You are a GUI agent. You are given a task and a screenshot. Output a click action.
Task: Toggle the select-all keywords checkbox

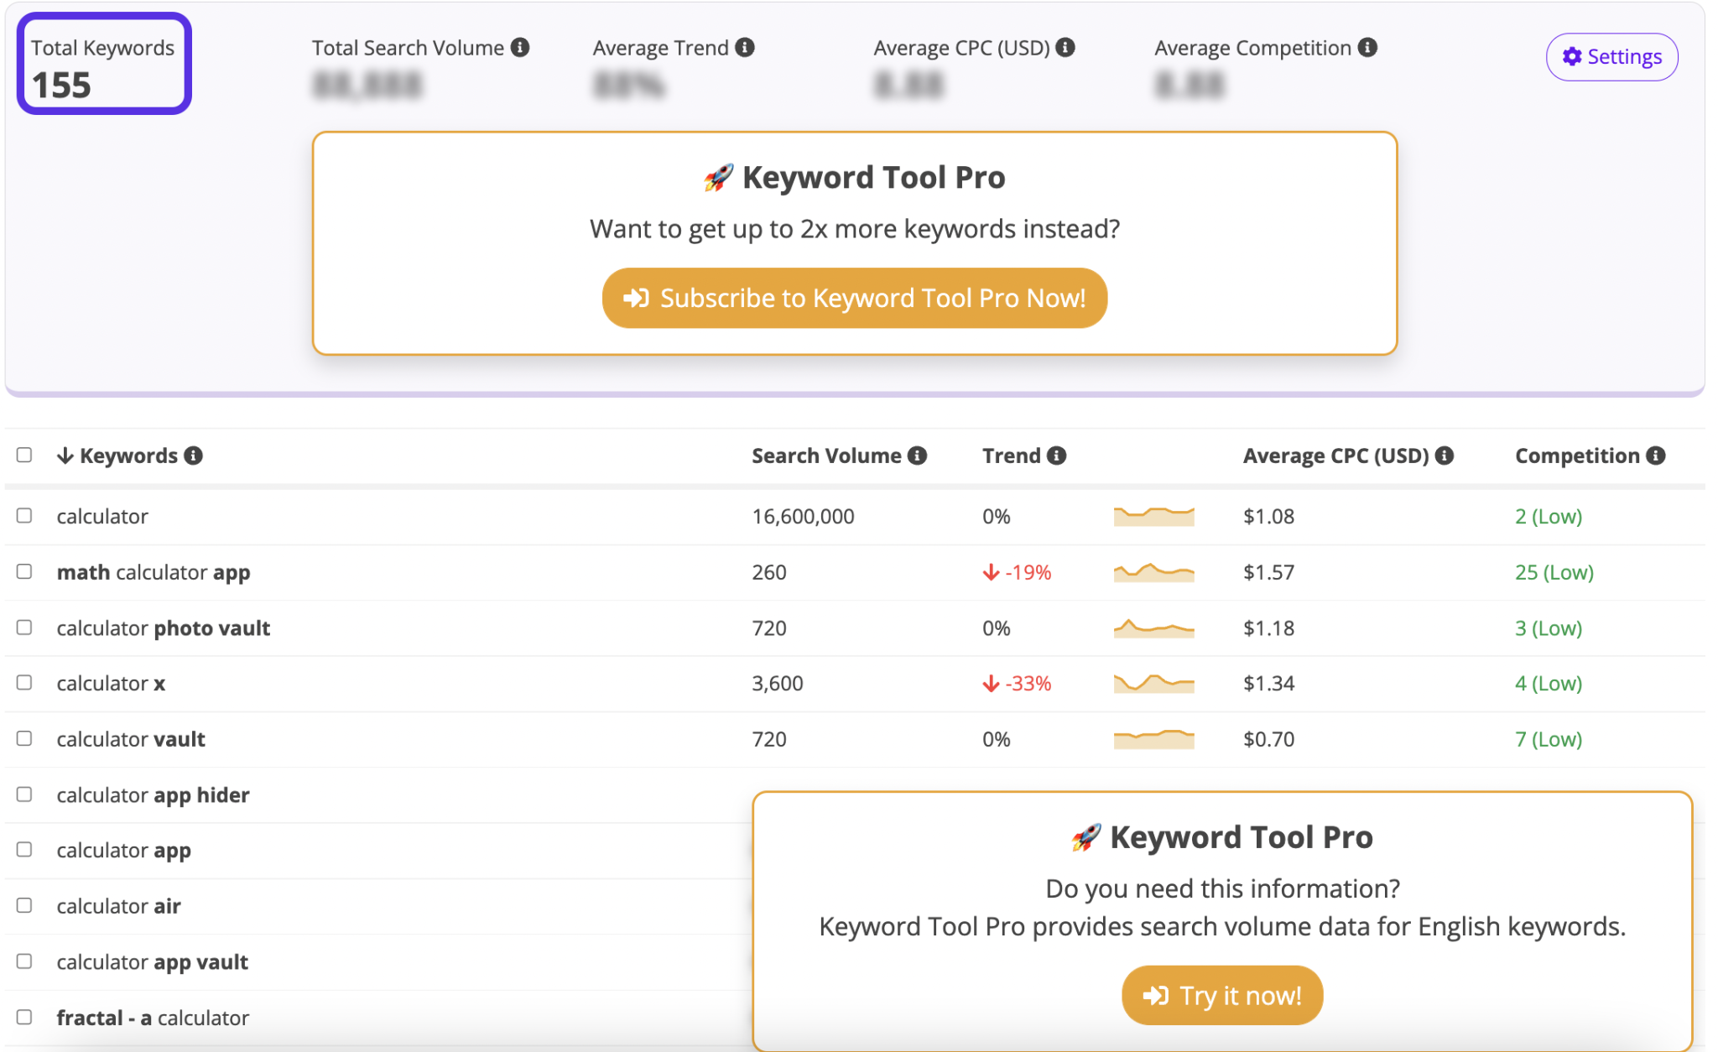(x=23, y=456)
